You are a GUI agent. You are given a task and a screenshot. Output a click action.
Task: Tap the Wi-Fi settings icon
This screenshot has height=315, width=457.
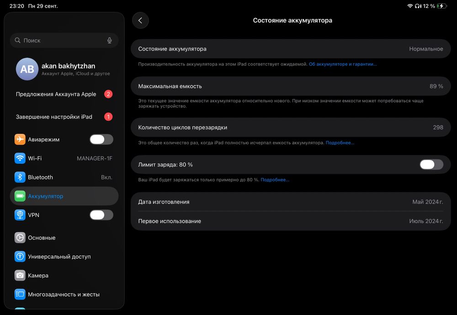pos(20,158)
